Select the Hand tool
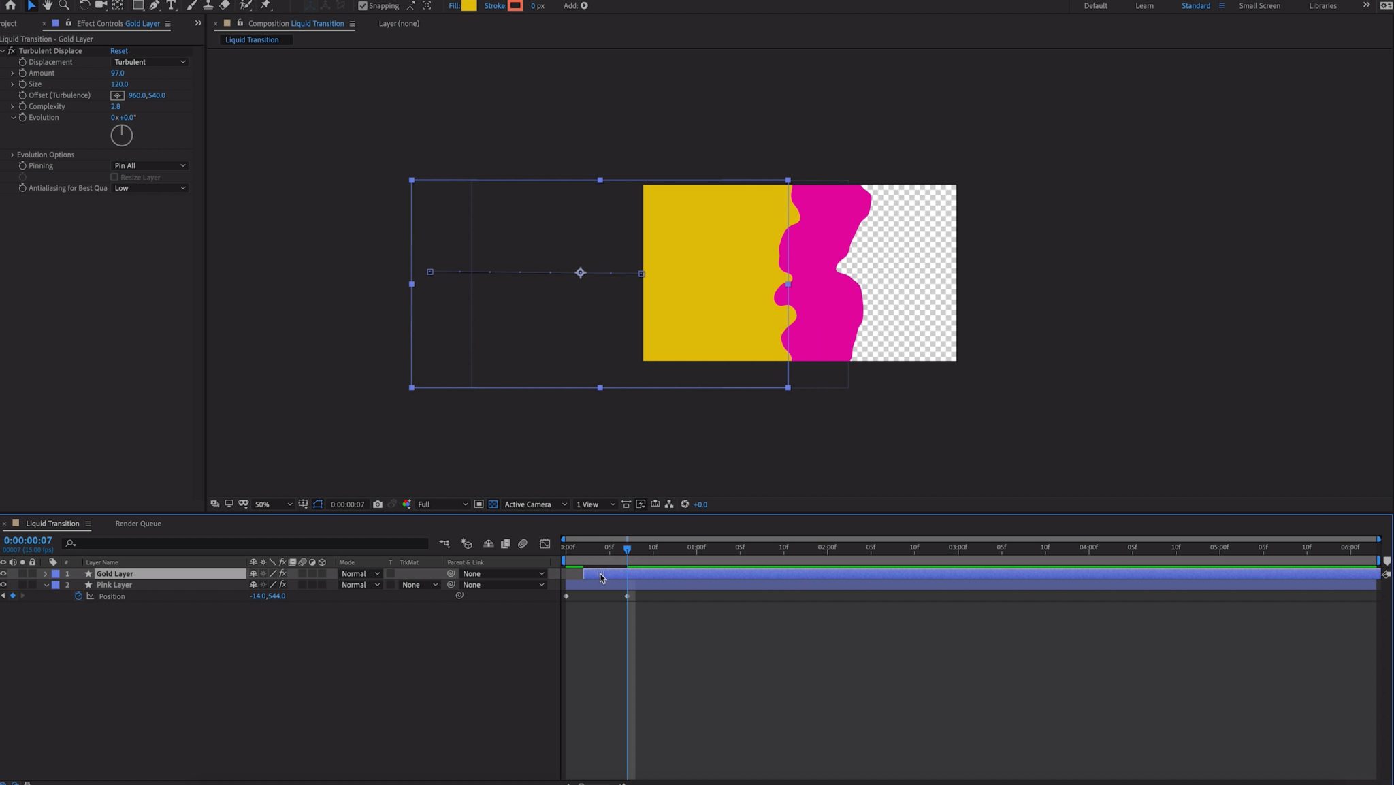Screen dimensions: 1394x785 coord(48,5)
